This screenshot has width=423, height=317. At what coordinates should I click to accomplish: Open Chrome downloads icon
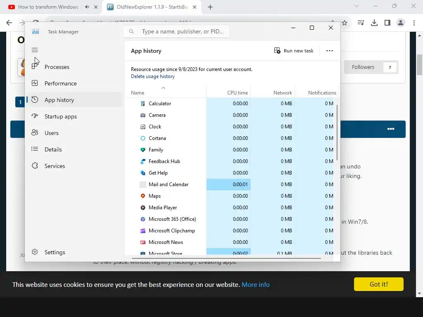pyautogui.click(x=374, y=23)
